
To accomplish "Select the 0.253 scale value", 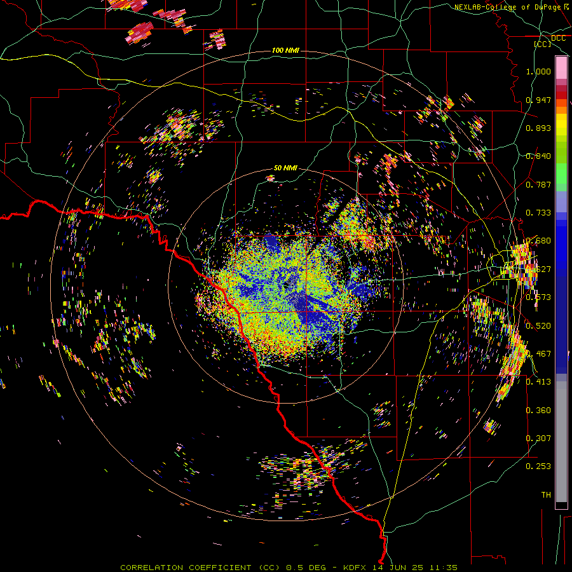I will (538, 466).
